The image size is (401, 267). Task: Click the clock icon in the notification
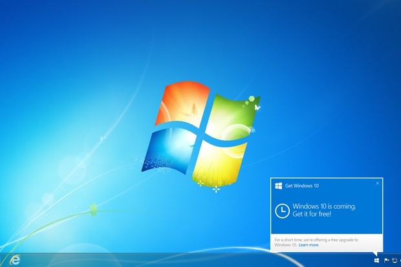tap(283, 211)
